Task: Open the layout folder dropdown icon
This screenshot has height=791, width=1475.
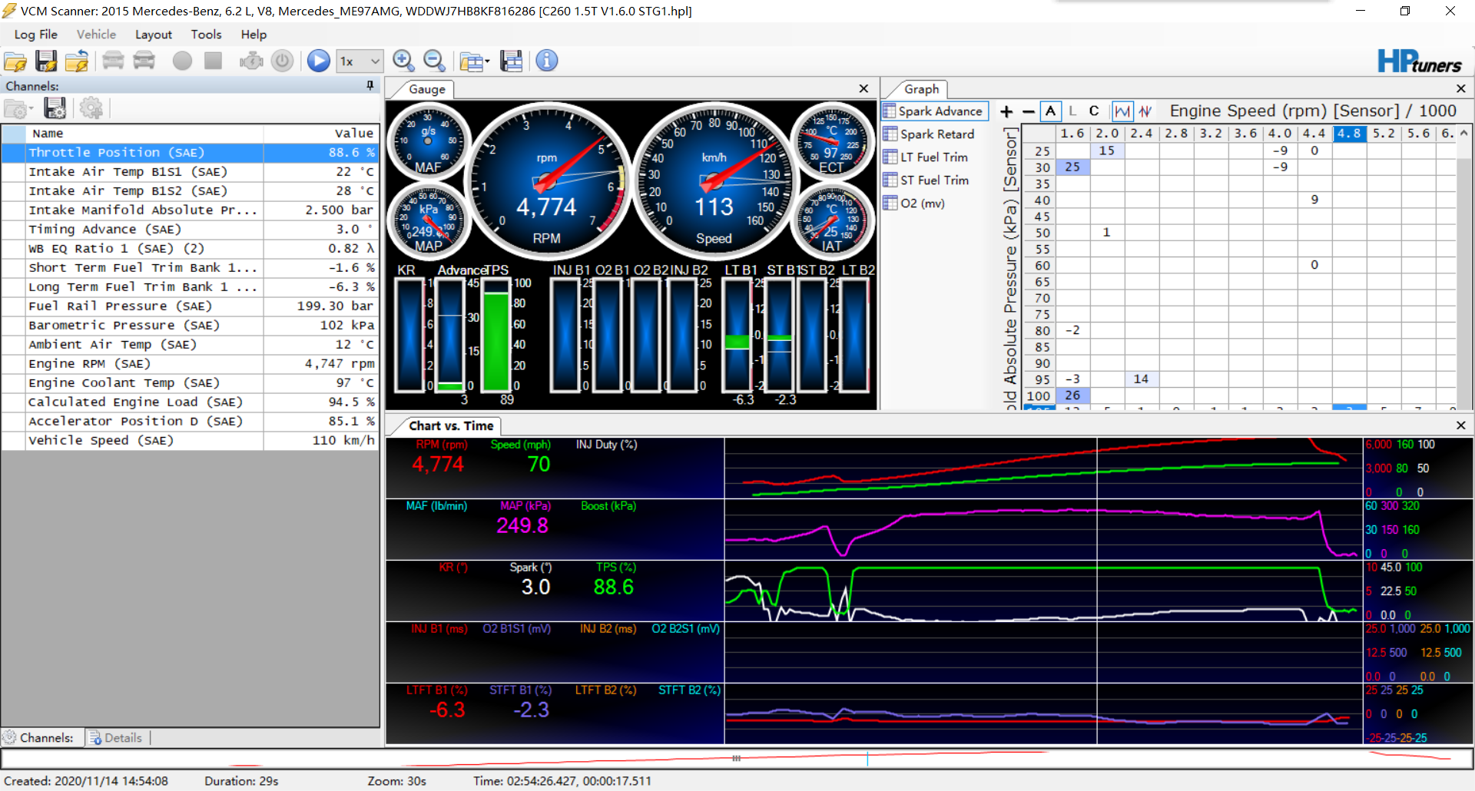Action: point(474,61)
